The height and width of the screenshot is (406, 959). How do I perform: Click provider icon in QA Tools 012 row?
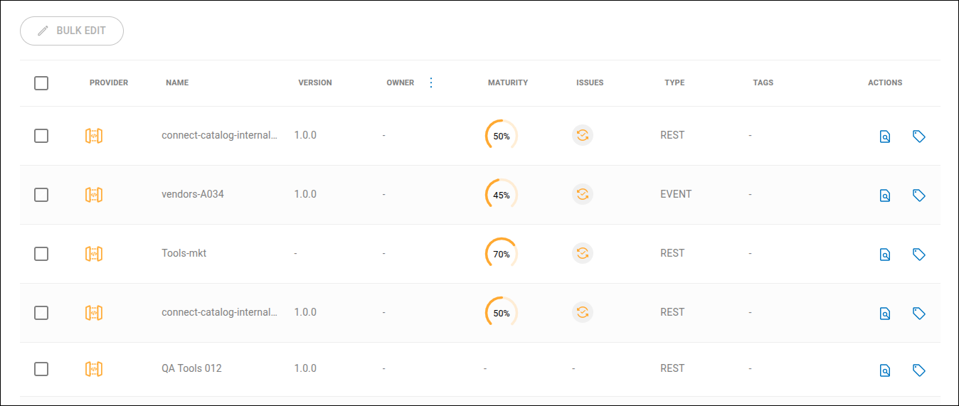(x=94, y=368)
